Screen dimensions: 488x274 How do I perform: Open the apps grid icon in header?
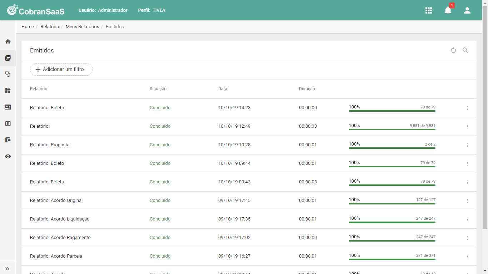[x=429, y=10]
